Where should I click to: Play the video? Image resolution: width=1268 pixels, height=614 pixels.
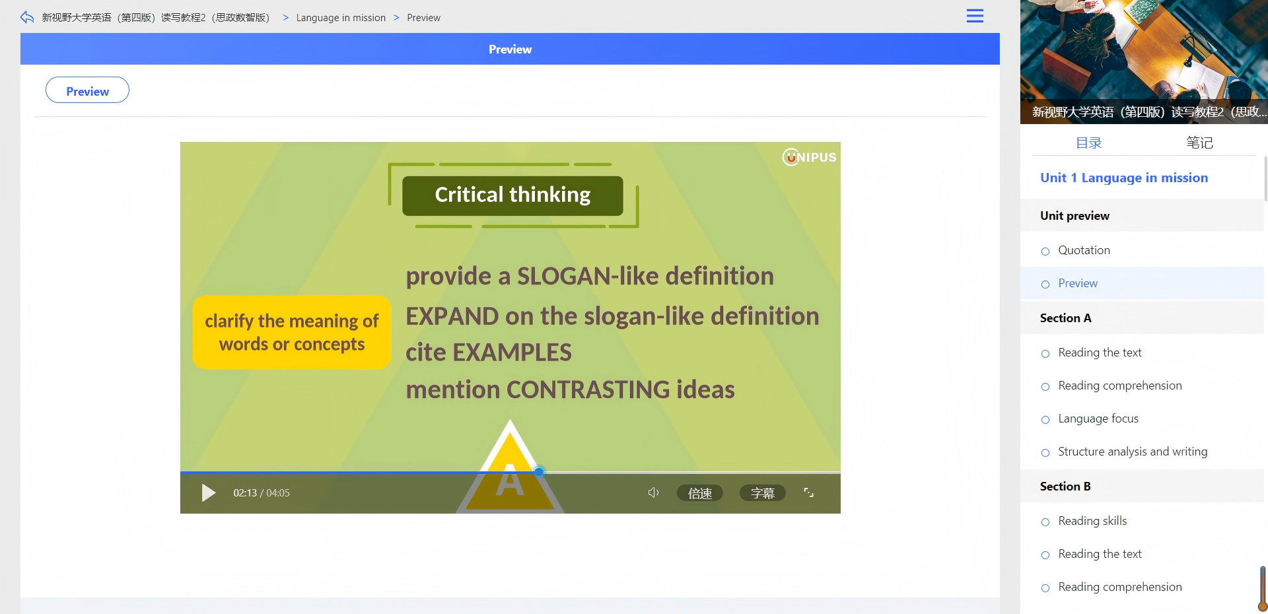point(209,493)
